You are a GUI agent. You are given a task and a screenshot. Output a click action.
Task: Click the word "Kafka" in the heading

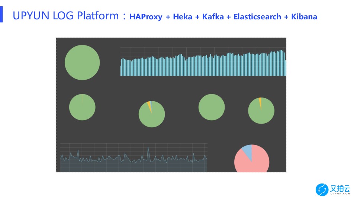pos(213,17)
